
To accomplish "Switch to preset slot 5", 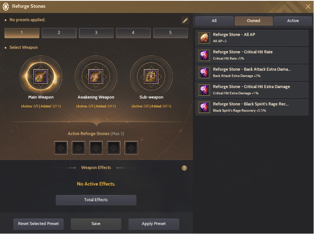I will click(x=170, y=33).
